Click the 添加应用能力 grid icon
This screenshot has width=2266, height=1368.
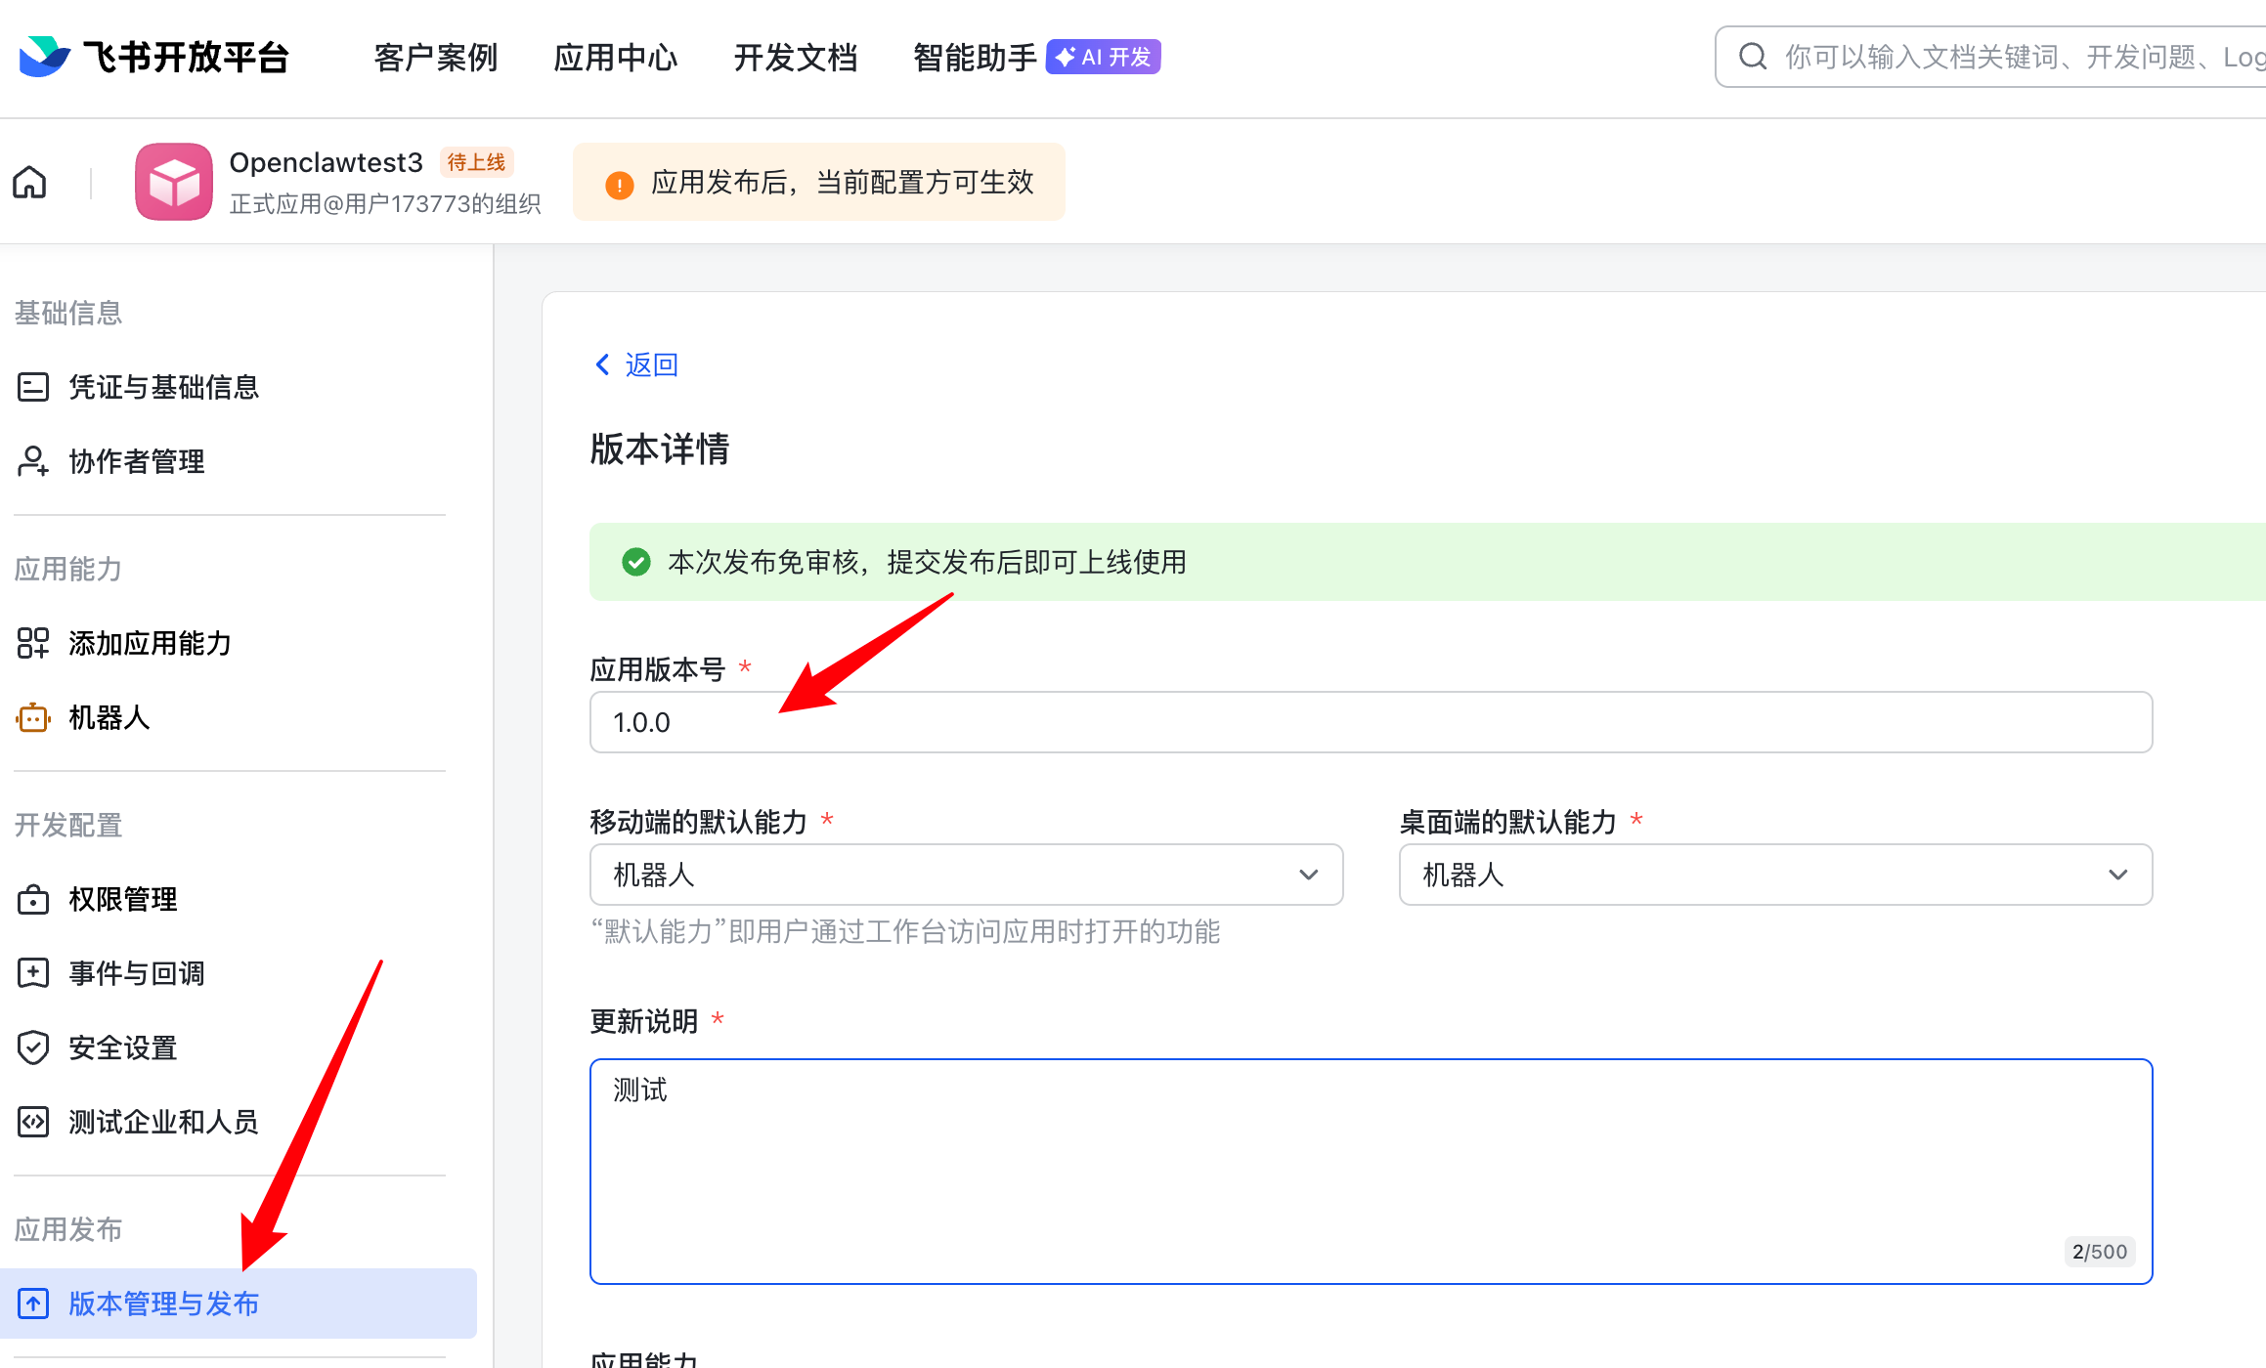[33, 643]
